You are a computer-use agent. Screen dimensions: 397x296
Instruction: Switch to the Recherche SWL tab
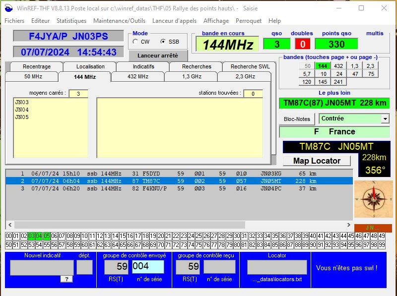pos(250,66)
